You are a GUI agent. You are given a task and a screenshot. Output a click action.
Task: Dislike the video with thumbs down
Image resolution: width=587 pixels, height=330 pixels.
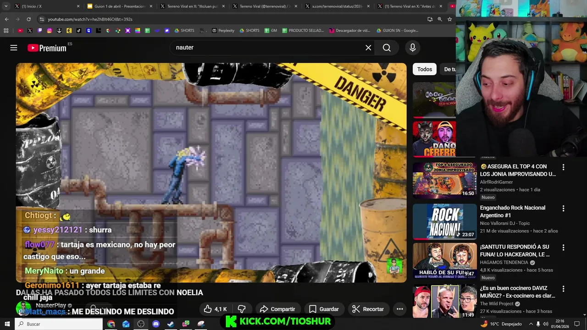point(242,309)
